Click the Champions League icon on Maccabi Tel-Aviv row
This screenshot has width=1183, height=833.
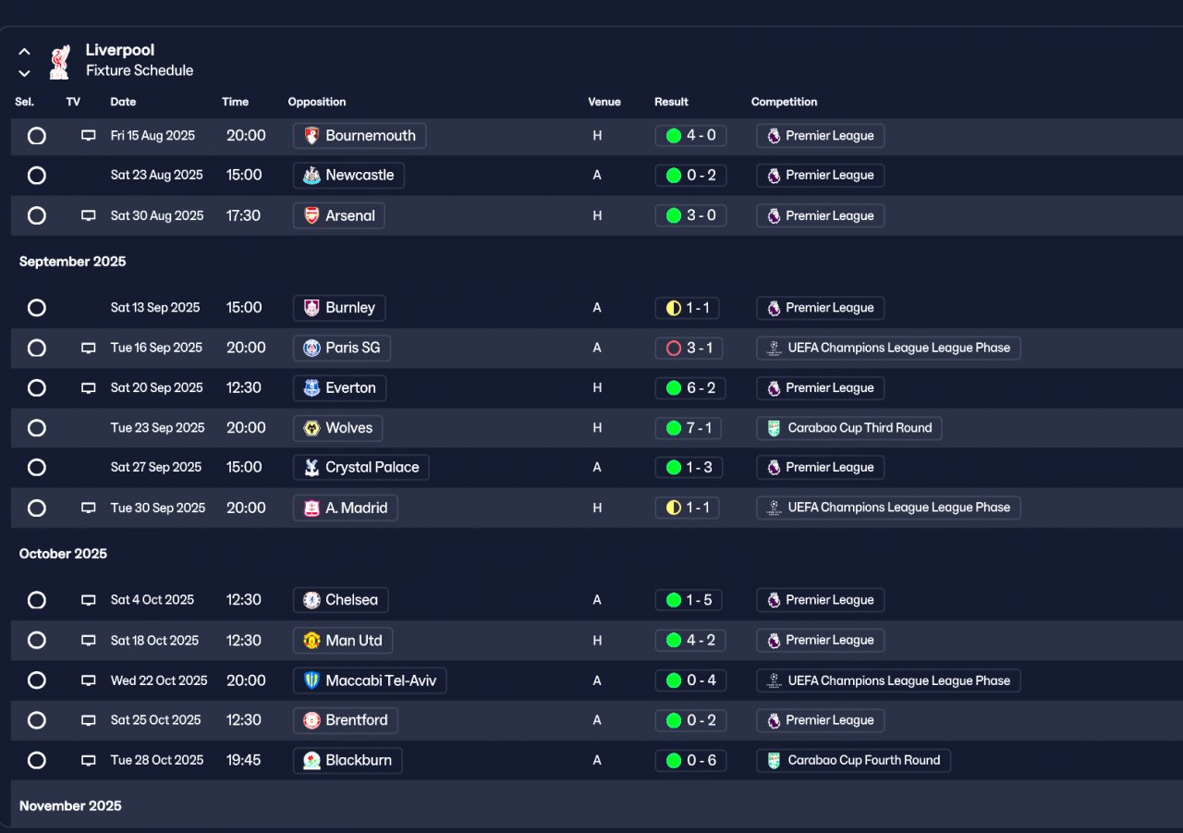(x=774, y=680)
